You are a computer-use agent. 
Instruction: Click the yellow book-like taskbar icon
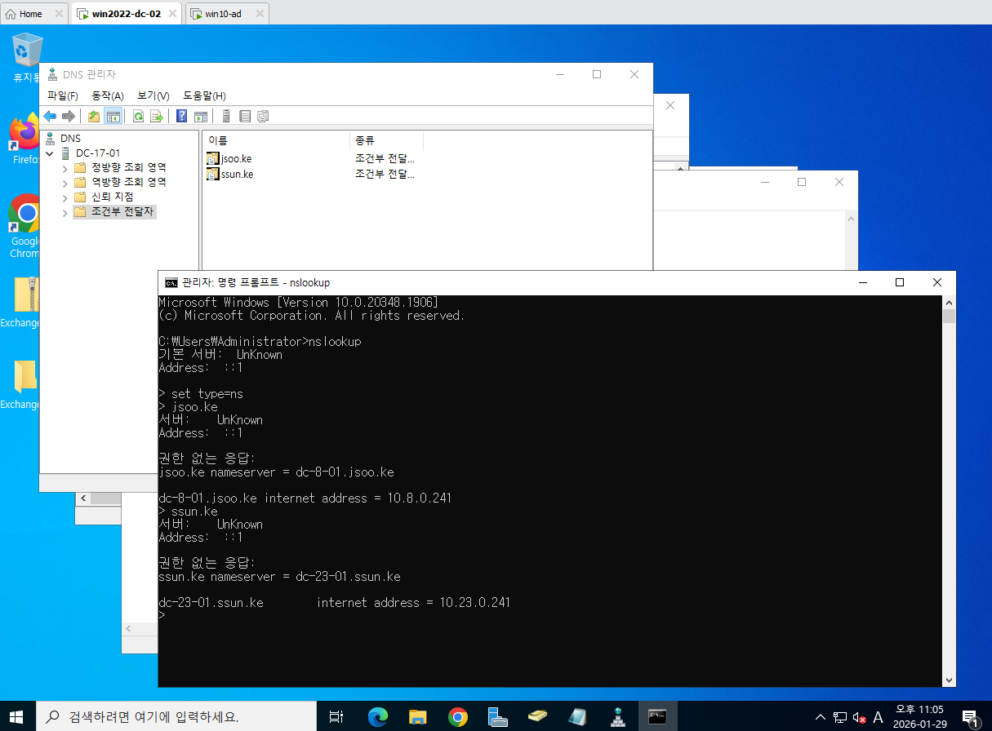click(x=537, y=717)
